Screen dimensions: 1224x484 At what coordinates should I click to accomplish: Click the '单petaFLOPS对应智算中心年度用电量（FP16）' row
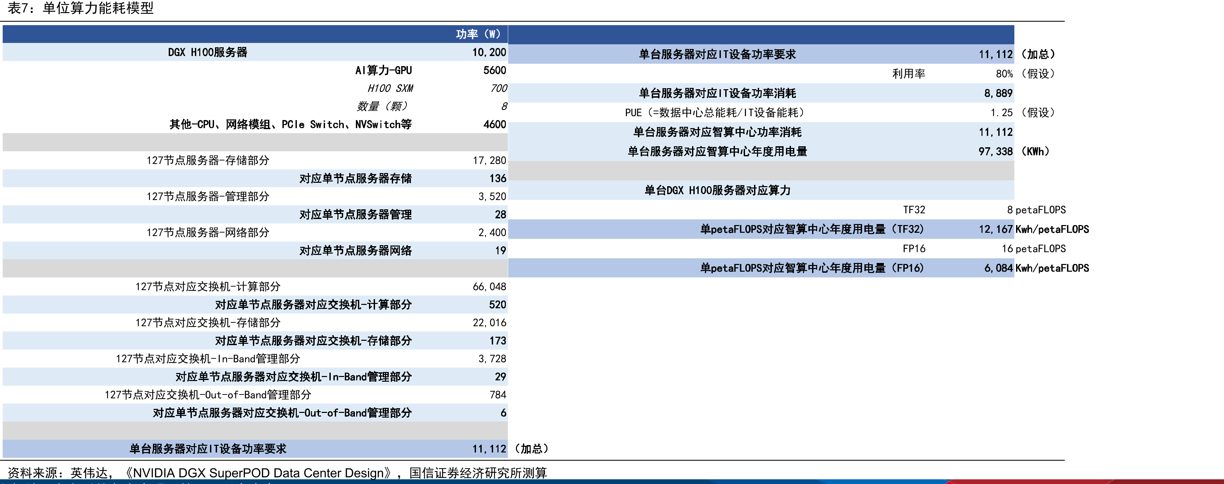[x=761, y=268]
